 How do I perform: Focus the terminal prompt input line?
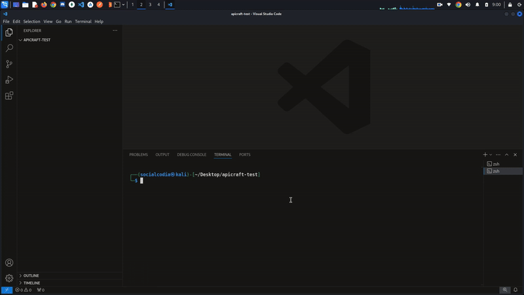[141, 181]
